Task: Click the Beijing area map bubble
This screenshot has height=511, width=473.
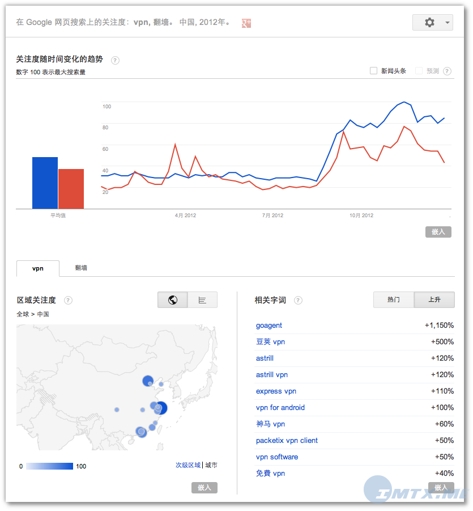Action: 148,381
